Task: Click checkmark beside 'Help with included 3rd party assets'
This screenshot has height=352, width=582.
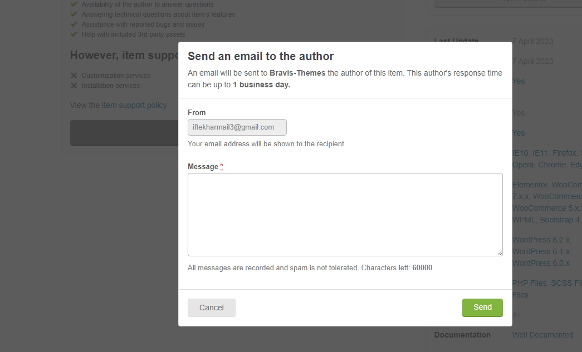Action: click(x=74, y=34)
